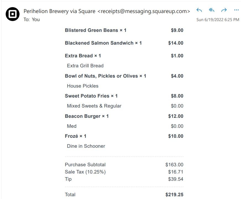Click the Total amount $219.25

[x=174, y=195]
